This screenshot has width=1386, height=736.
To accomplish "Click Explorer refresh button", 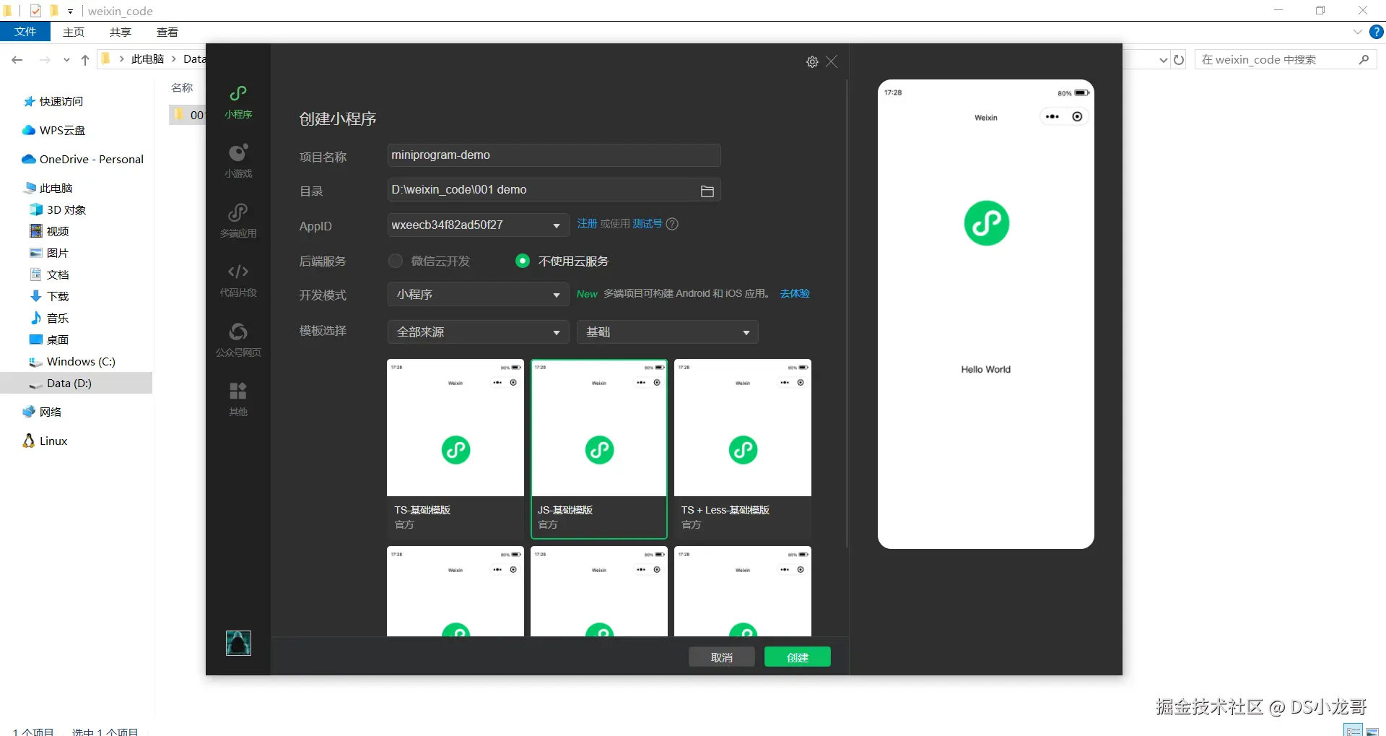I will tap(1179, 60).
